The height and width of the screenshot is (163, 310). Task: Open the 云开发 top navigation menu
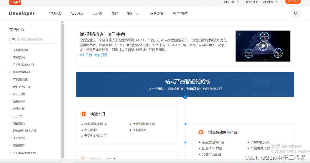point(98,14)
